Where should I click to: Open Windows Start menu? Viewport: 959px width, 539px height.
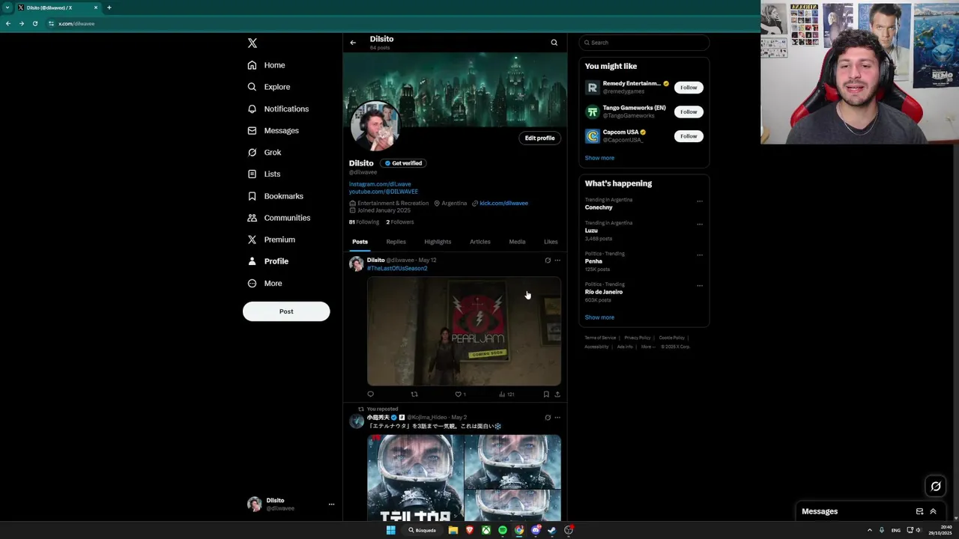coord(390,530)
